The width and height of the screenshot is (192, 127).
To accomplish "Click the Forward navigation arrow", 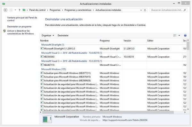I will (x=11, y=10).
